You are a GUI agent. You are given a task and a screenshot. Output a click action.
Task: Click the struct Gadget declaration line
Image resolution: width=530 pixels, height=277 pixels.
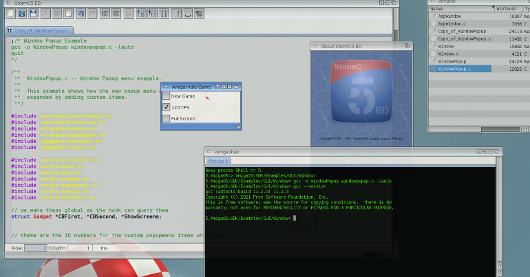pos(86,217)
